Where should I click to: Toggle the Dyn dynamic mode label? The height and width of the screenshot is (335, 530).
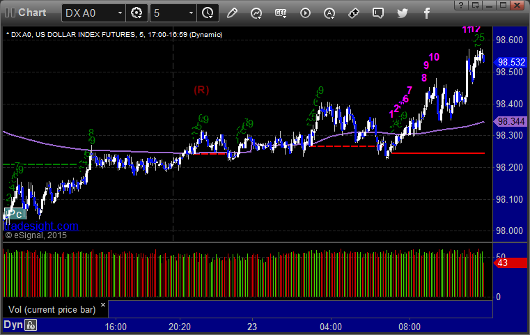click(x=13, y=325)
